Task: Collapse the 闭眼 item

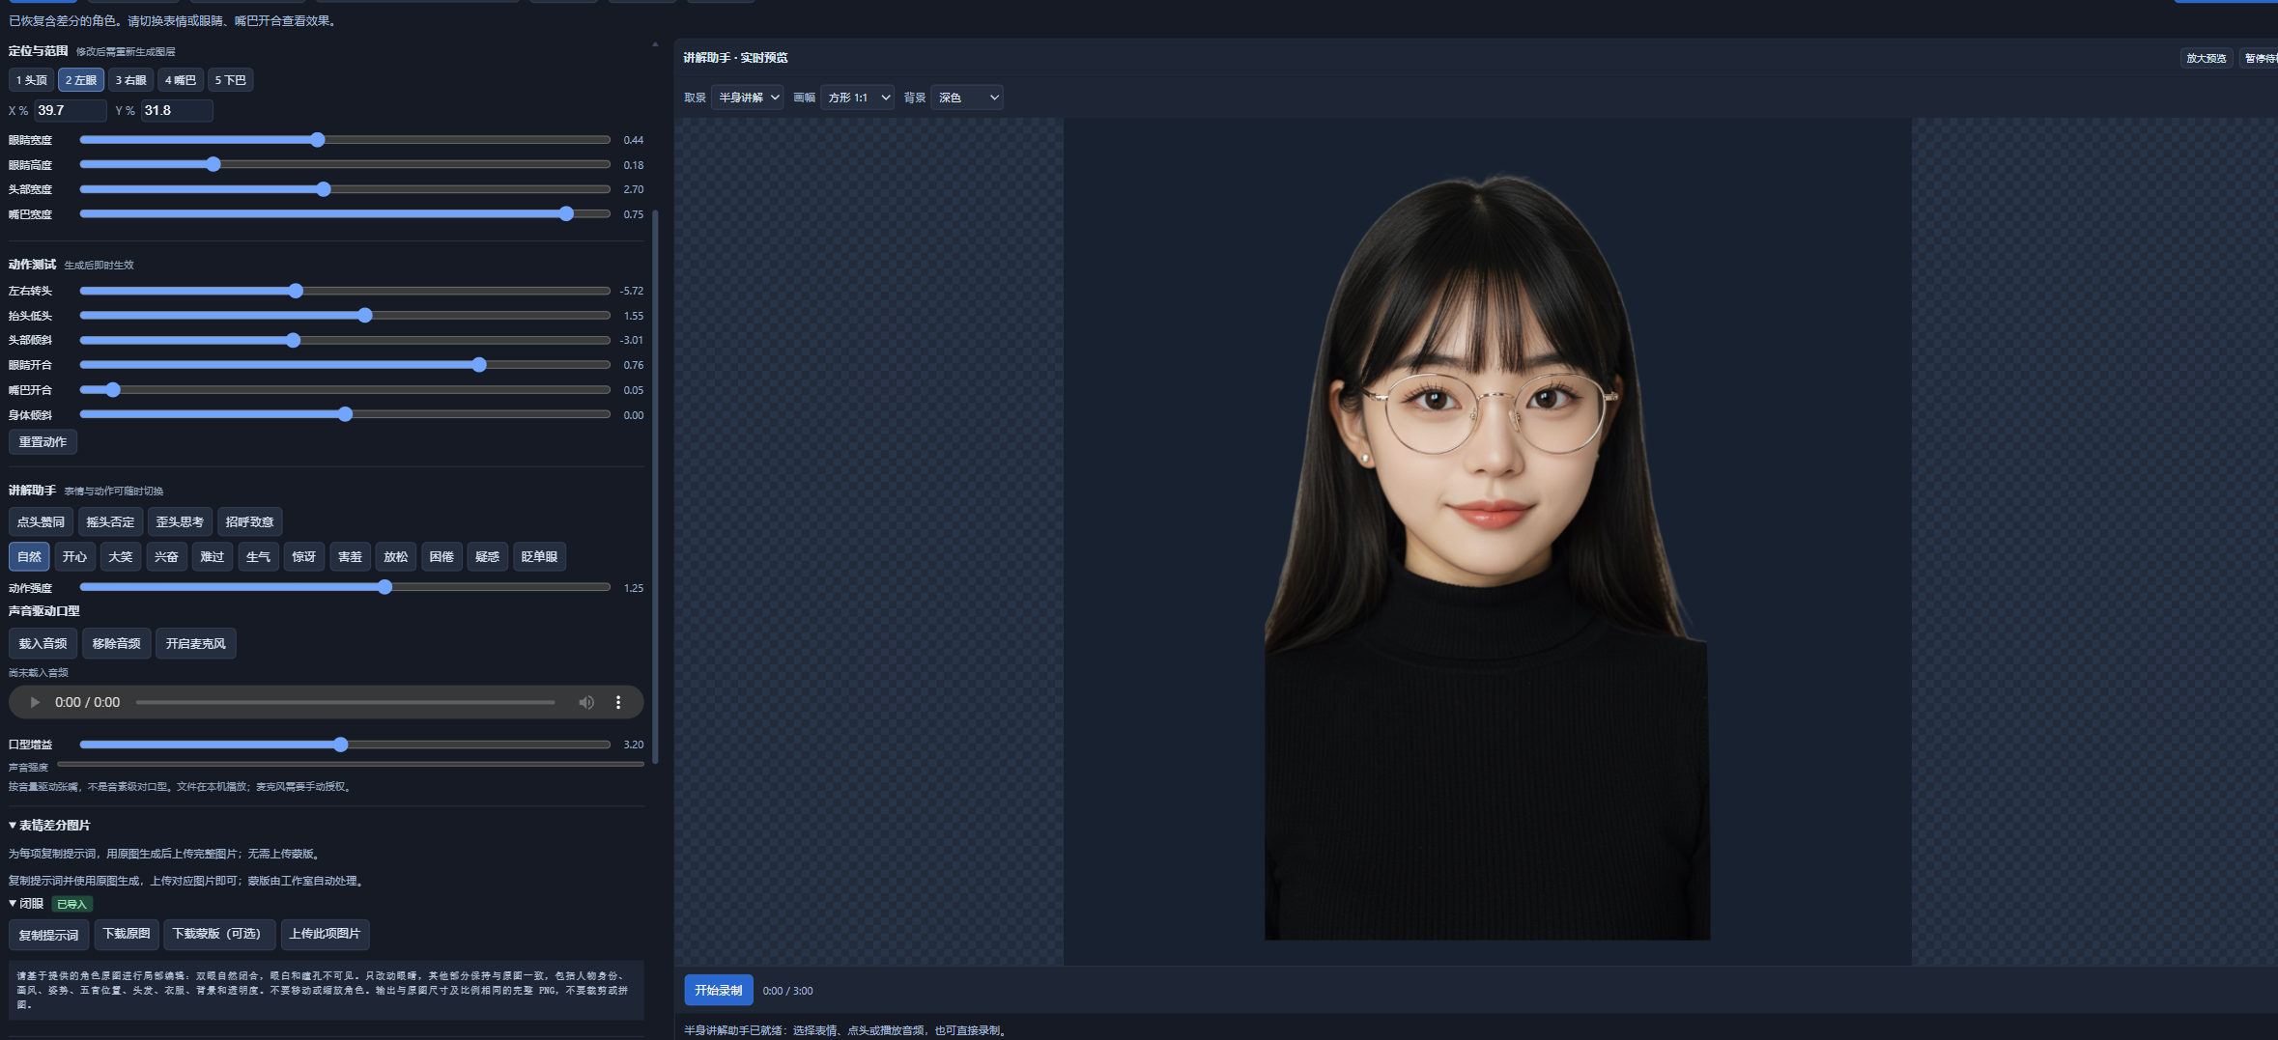Action: pos(26,904)
